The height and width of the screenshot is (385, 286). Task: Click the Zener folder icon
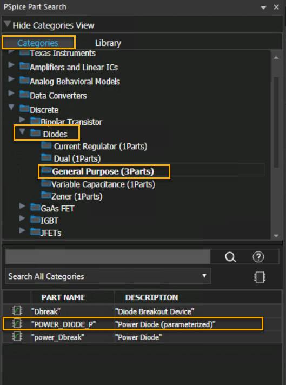tap(46, 195)
